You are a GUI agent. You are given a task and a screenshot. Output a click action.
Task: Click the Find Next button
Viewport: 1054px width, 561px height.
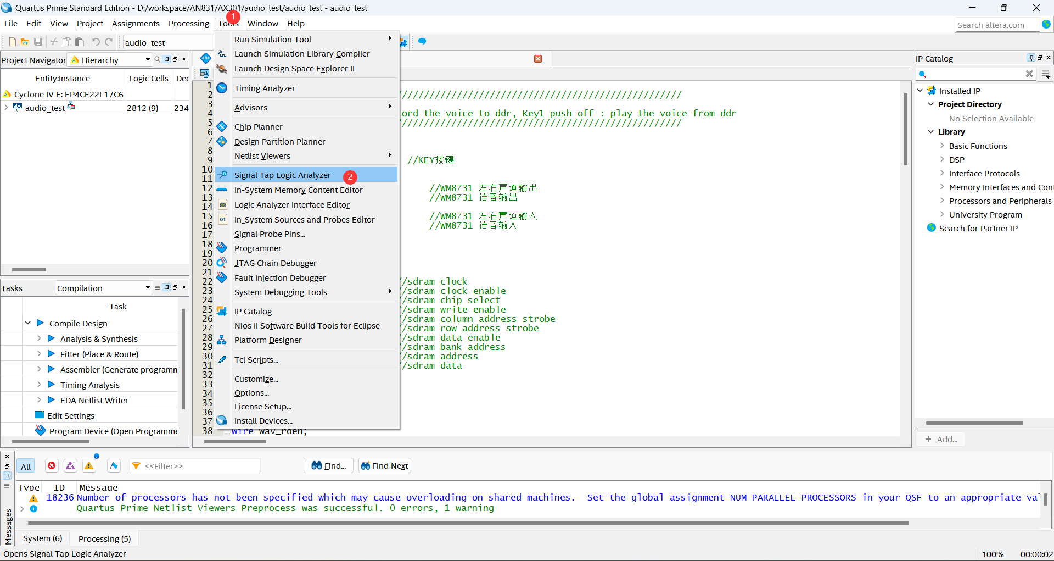pos(384,465)
